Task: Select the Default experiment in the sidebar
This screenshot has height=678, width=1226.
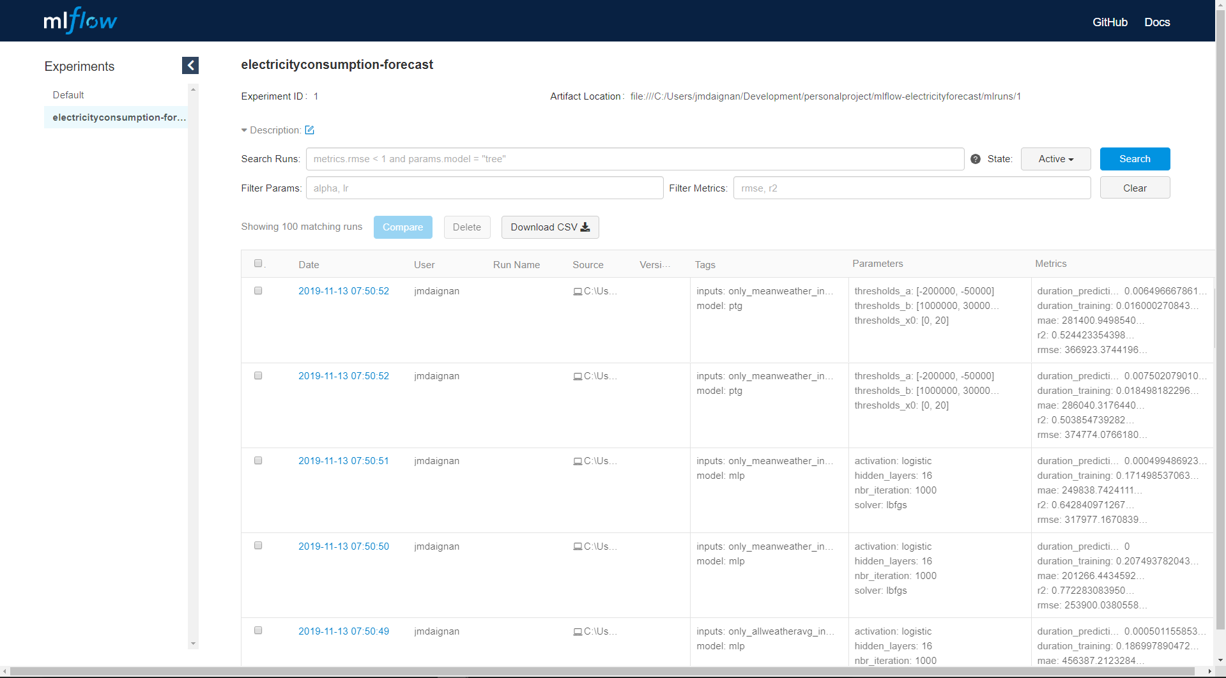Action: pyautogui.click(x=68, y=94)
